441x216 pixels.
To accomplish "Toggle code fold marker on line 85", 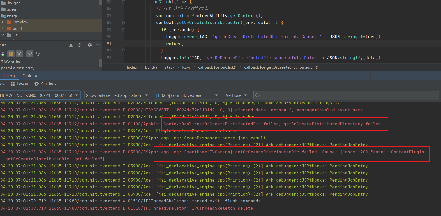I will pos(124,2).
